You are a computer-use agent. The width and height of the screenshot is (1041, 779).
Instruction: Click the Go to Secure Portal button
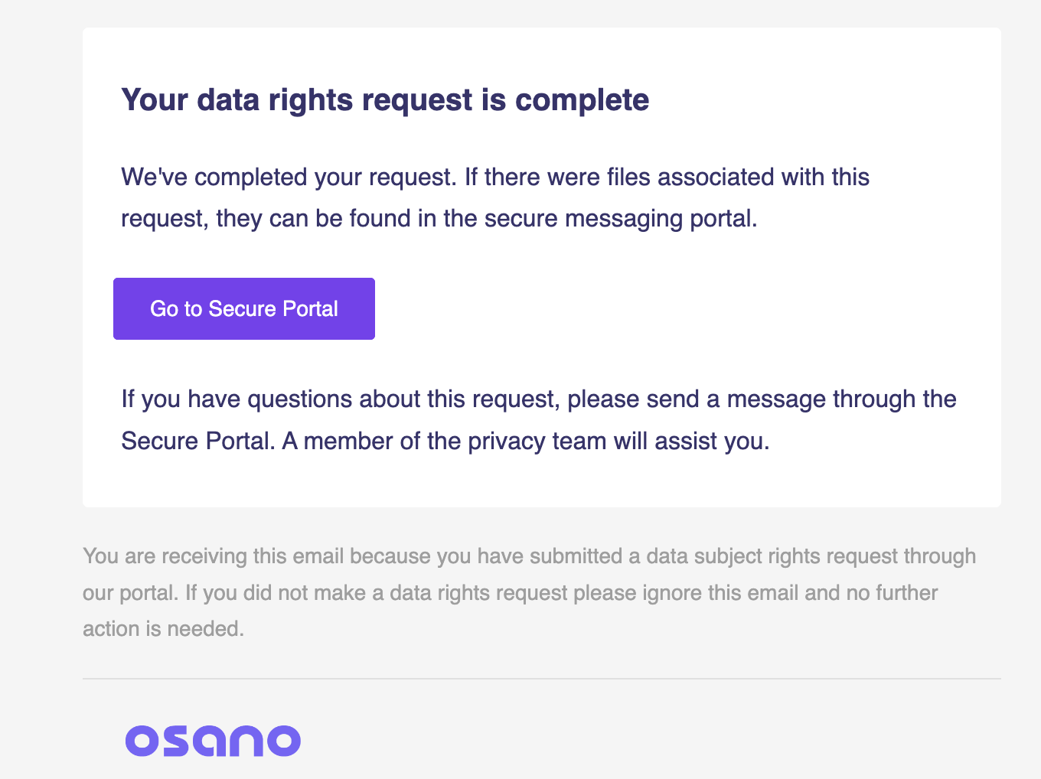tap(243, 308)
